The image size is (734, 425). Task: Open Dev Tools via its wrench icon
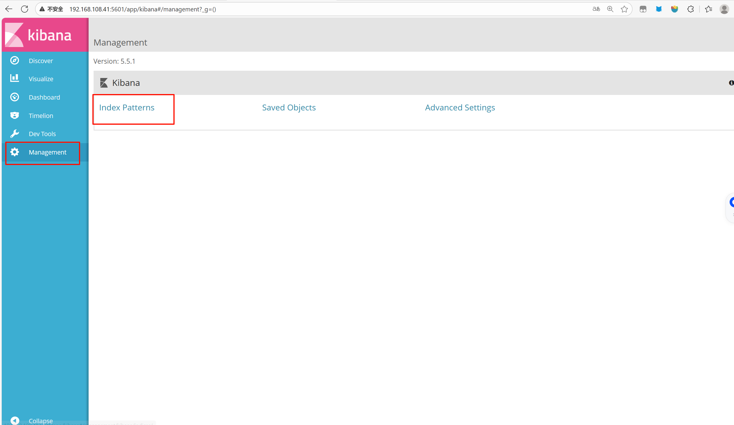click(x=15, y=133)
